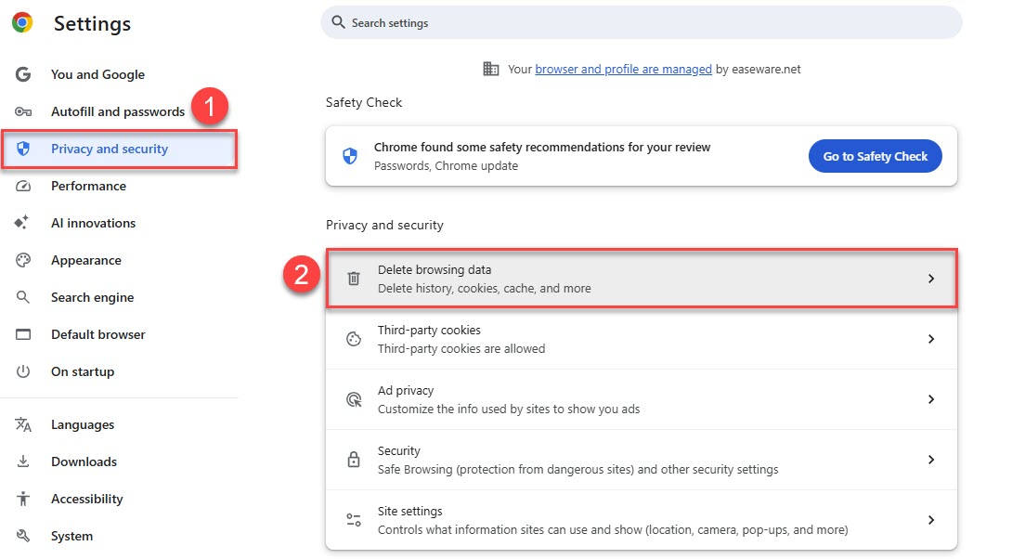Click the Performance gauge icon in sidebar

23,186
